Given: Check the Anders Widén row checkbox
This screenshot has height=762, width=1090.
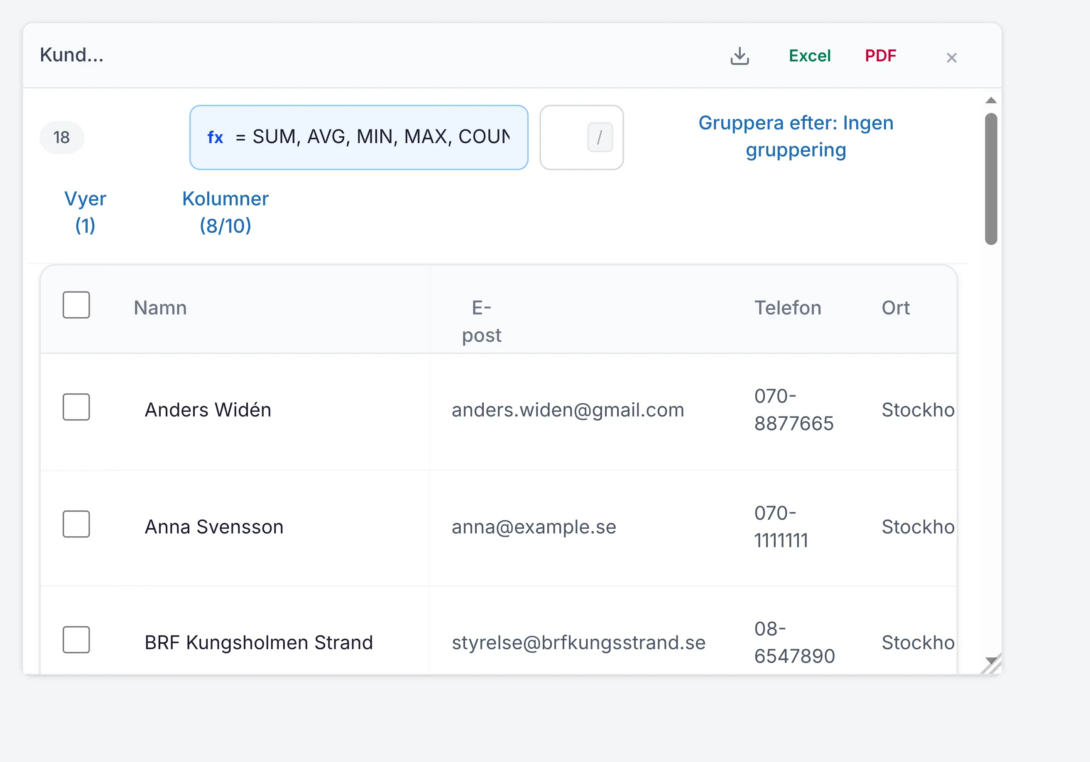Looking at the screenshot, I should (76, 407).
